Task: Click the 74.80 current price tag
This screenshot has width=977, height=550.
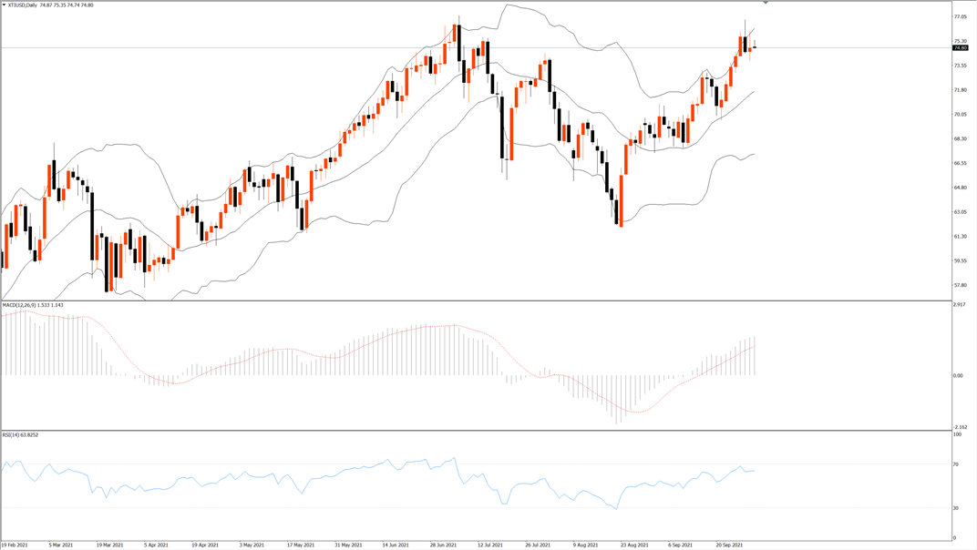Action: pos(961,48)
